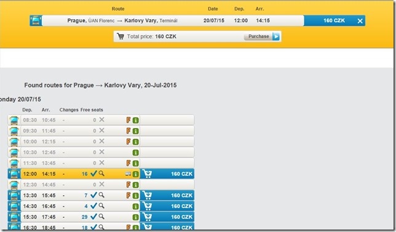Image resolution: width=396 pixels, height=232 pixels.
Task: Click the shopping cart icon near Total price
Action: (121, 36)
